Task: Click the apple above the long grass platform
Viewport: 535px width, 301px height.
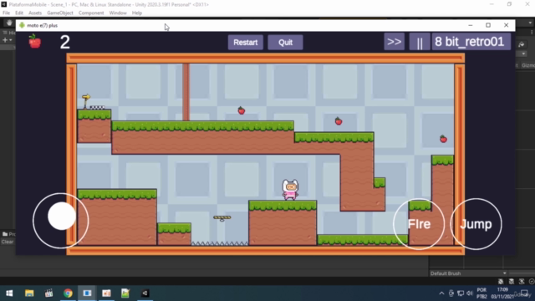Action: point(242,110)
